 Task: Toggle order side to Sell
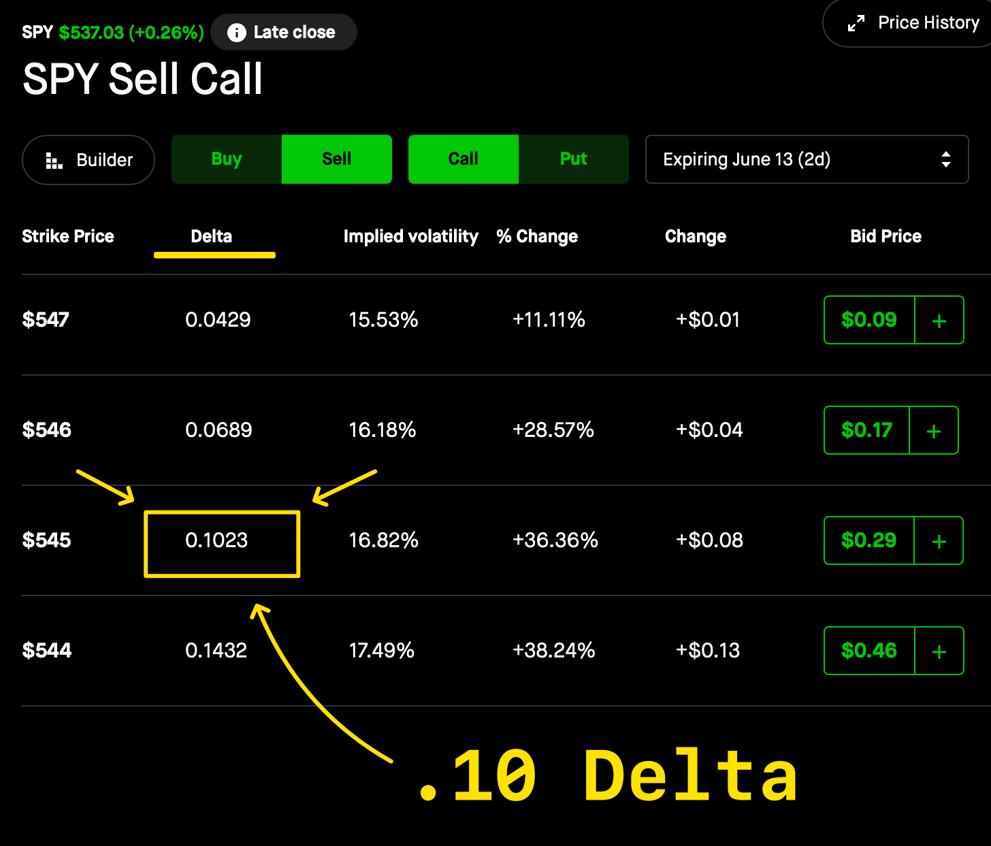[x=337, y=159]
